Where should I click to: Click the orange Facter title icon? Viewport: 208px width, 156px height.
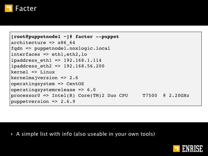point(9,8)
